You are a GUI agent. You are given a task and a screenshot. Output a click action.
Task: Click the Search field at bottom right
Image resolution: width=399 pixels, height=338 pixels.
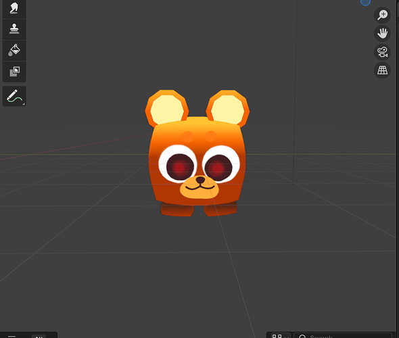(343, 335)
